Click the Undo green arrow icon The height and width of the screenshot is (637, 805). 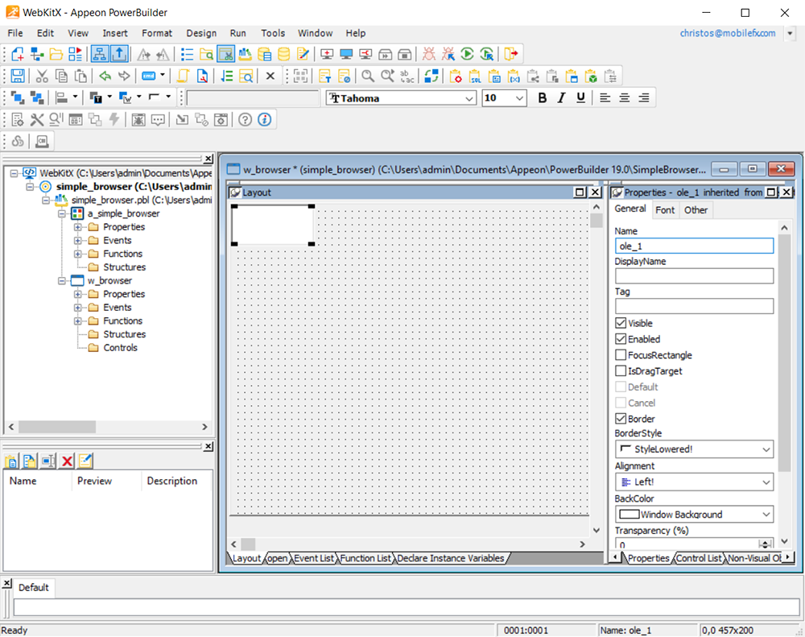tap(105, 76)
